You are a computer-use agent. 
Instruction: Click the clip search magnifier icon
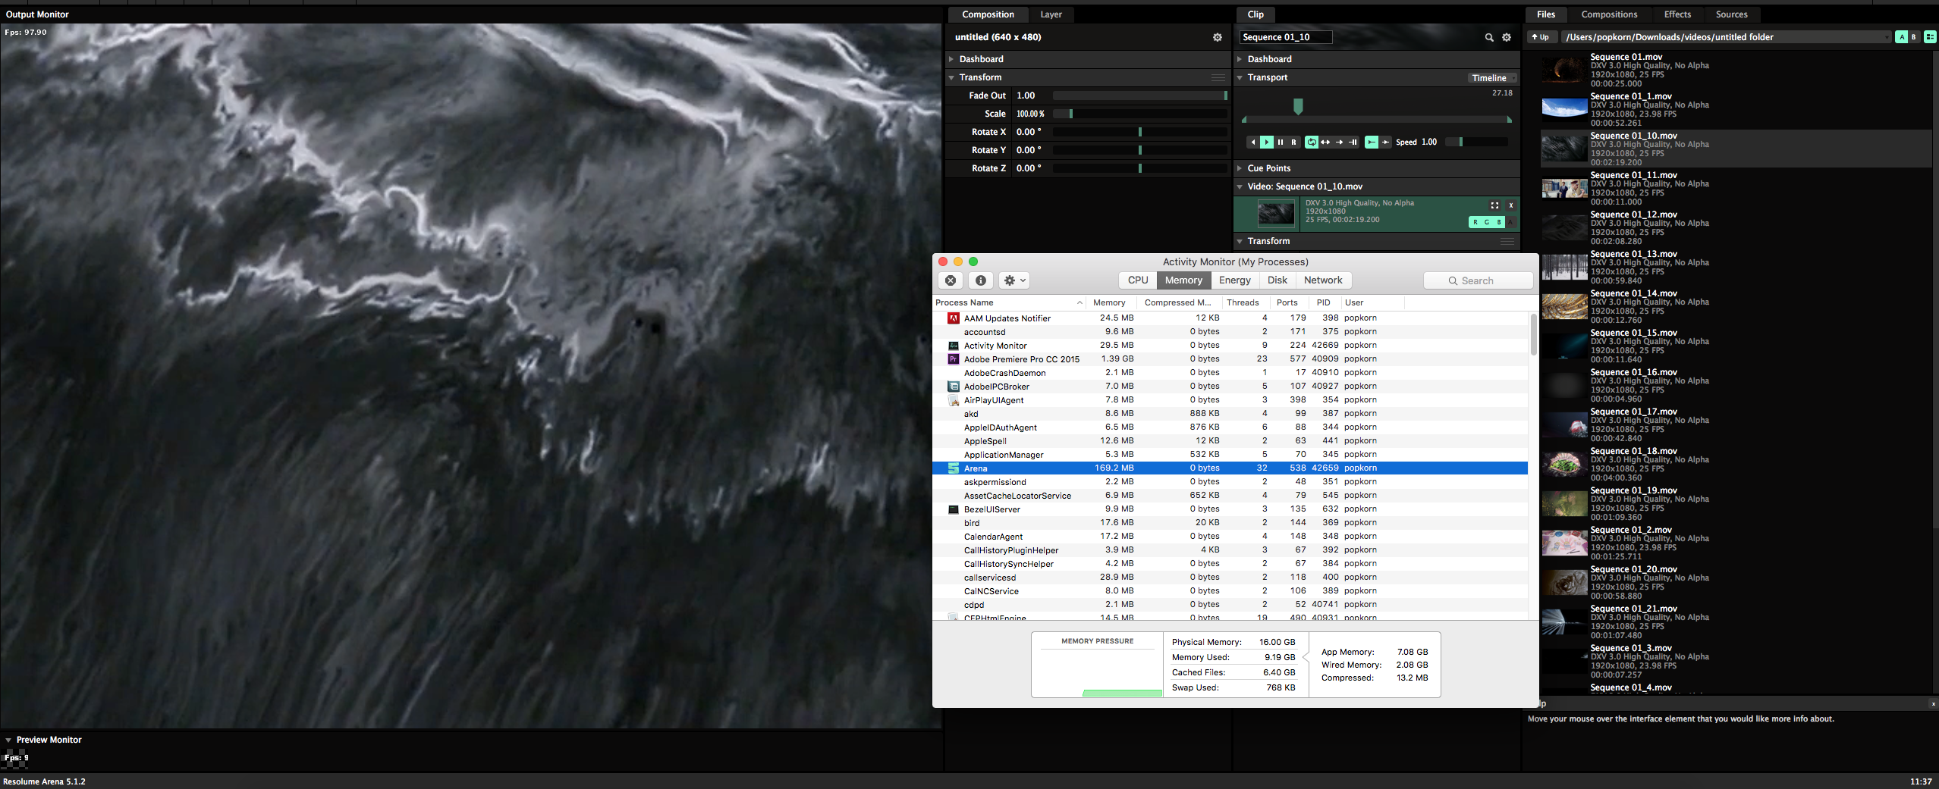(x=1489, y=37)
